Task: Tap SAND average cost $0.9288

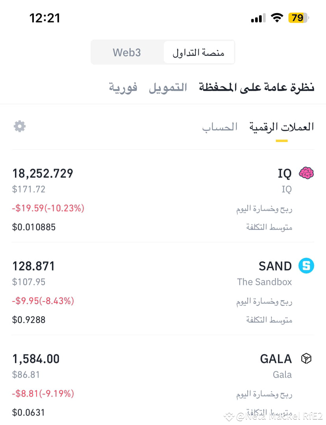Action: pos(29,320)
